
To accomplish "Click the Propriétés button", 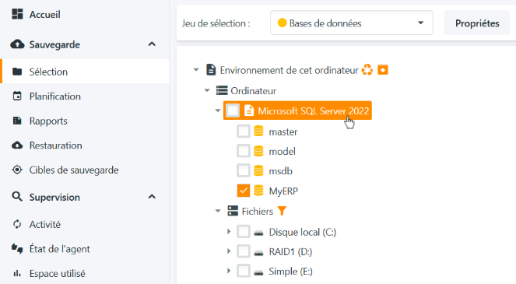I will point(477,23).
